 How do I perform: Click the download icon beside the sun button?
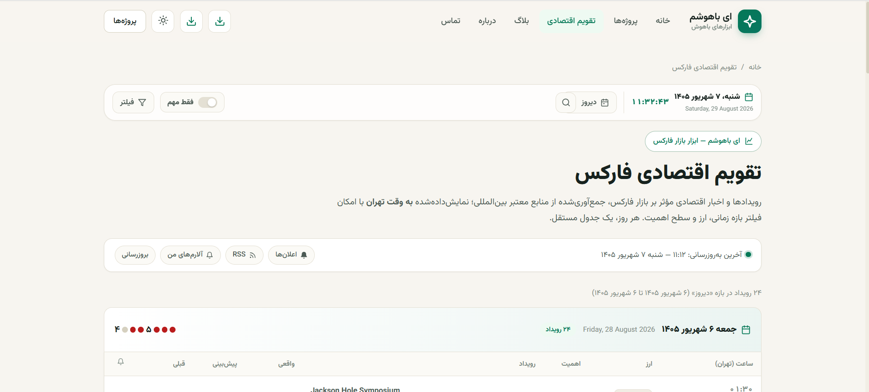pos(191,21)
